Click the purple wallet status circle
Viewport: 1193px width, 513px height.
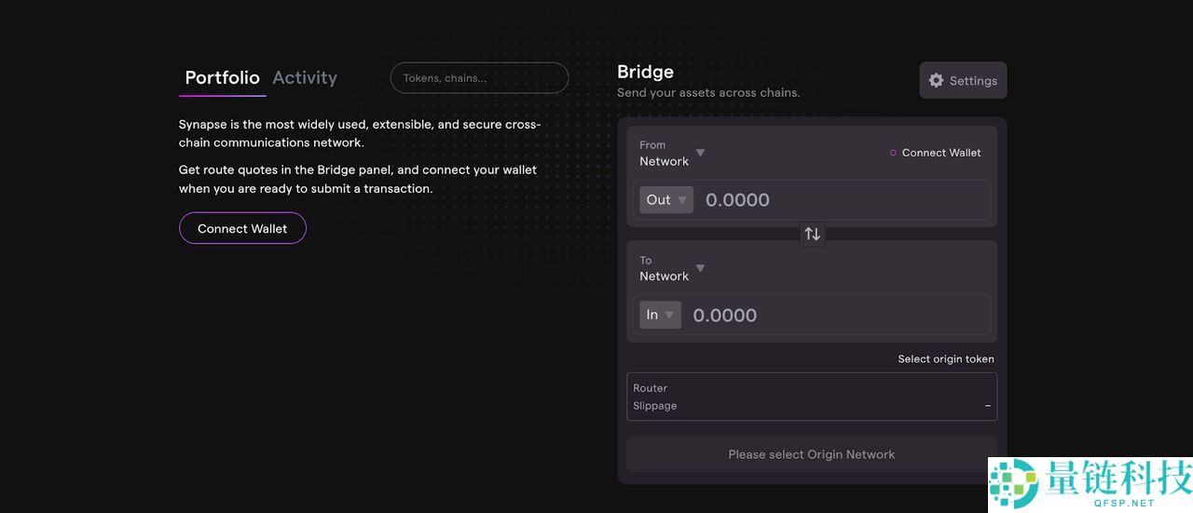tap(893, 153)
